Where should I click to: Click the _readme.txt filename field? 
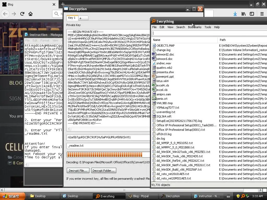pyautogui.click(x=108, y=146)
